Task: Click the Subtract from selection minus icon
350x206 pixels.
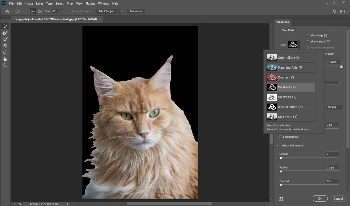Action: tap(40, 11)
